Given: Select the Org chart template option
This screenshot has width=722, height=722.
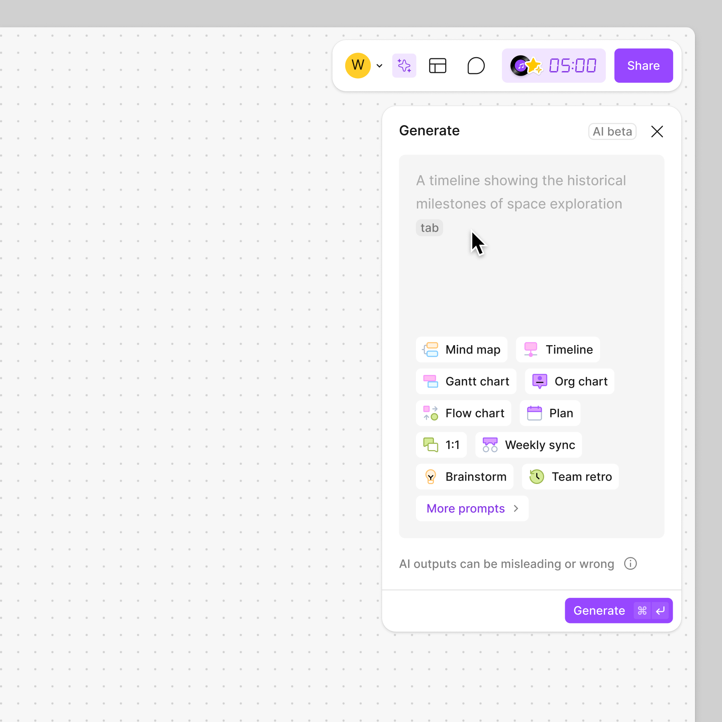Looking at the screenshot, I should (570, 381).
